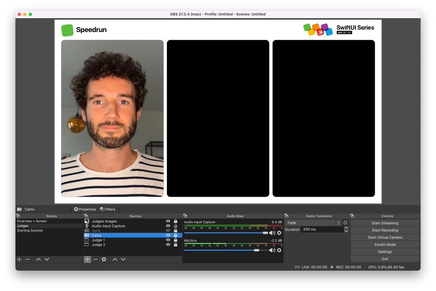Open the Fade transition dropdown
Viewport: 436px width, 291px height.
tap(313, 223)
